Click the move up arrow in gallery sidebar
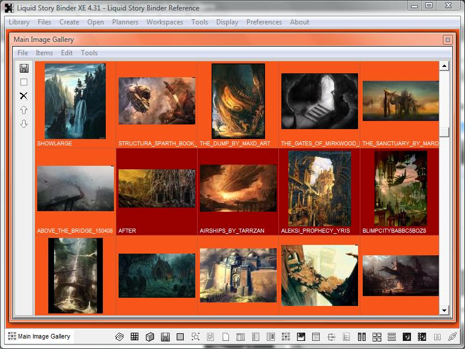This screenshot has width=465, height=349. coord(24,110)
